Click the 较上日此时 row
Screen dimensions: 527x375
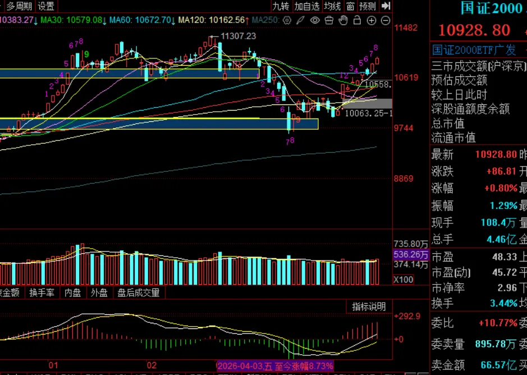(459, 95)
